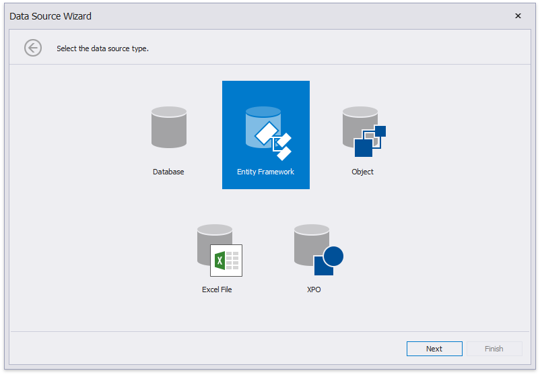Image resolution: width=540 pixels, height=375 pixels.
Task: Click the "Excel File" caption
Action: click(217, 289)
